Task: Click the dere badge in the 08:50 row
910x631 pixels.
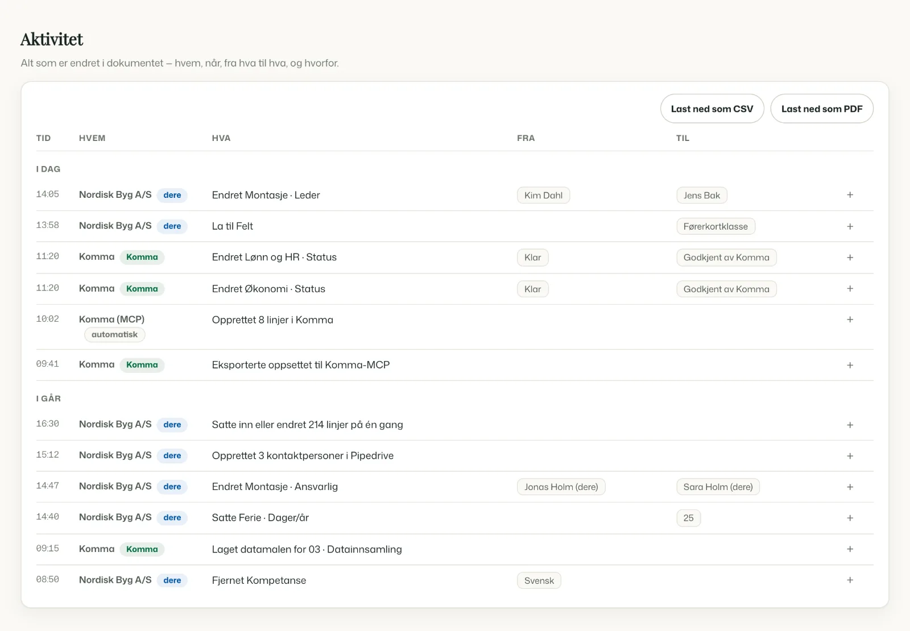Action: (x=172, y=580)
